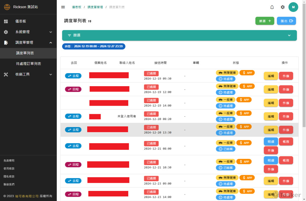The image size is (306, 201).
Task: Click the 調度單管理 document-edit icon in sidebar
Action: [x=6, y=43]
